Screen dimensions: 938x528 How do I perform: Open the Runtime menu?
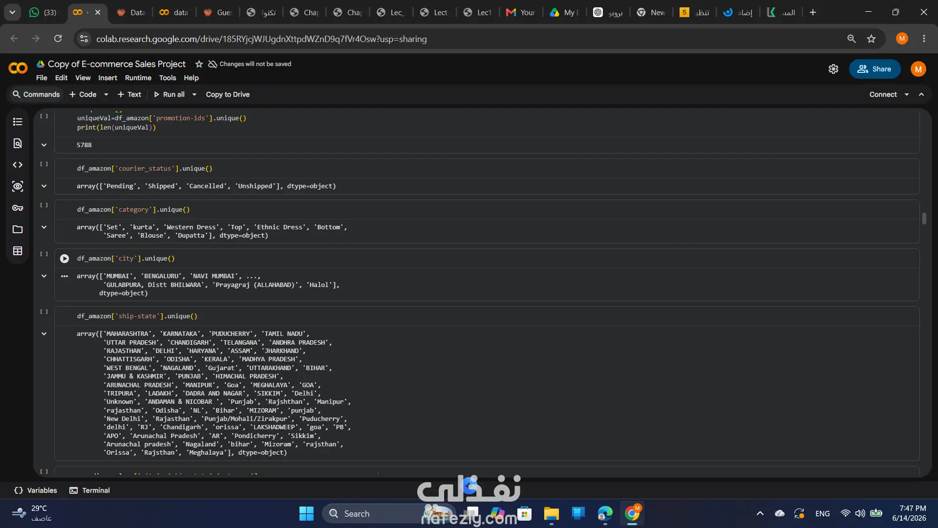coord(138,78)
